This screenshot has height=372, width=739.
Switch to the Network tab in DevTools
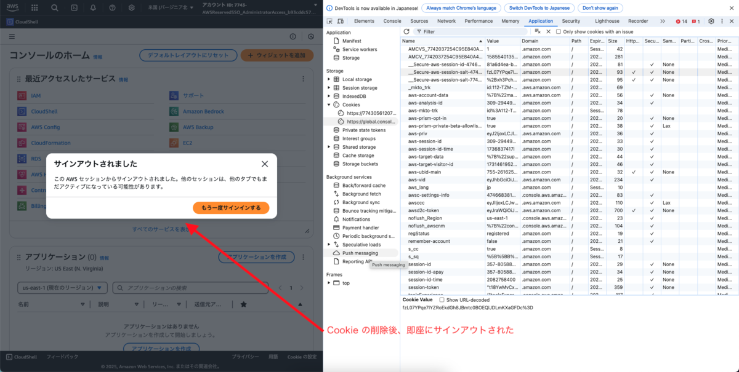[x=446, y=20]
